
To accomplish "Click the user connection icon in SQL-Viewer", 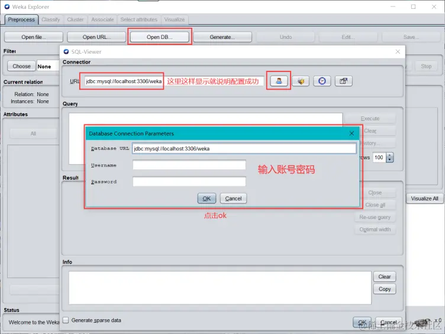I will pyautogui.click(x=279, y=81).
